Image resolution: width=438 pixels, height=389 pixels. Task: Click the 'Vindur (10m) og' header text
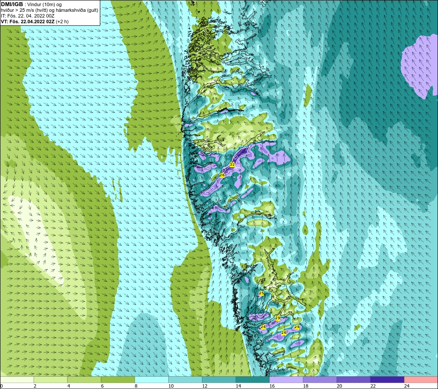click(x=44, y=5)
